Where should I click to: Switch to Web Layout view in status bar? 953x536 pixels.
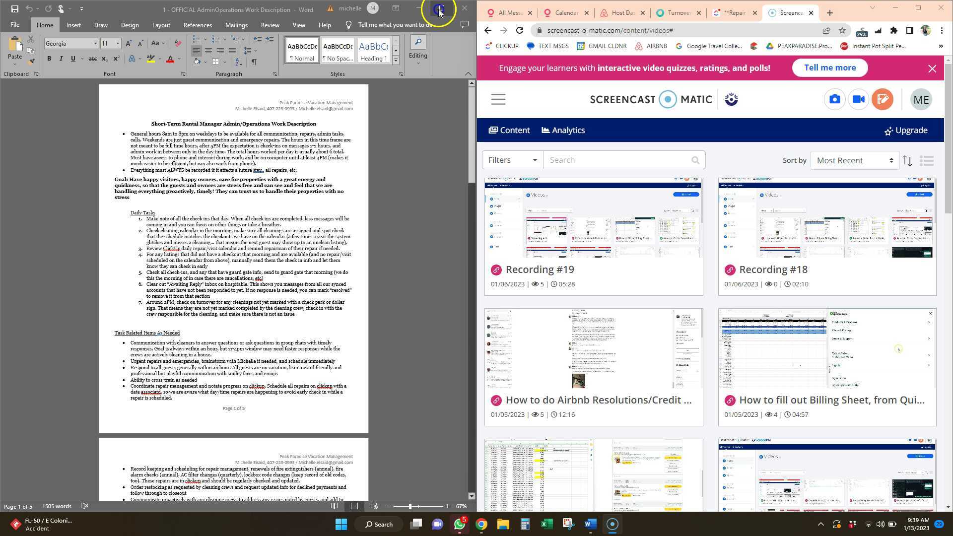click(374, 506)
